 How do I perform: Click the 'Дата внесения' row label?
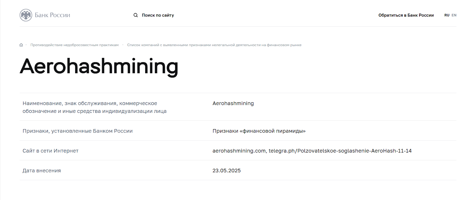point(42,170)
